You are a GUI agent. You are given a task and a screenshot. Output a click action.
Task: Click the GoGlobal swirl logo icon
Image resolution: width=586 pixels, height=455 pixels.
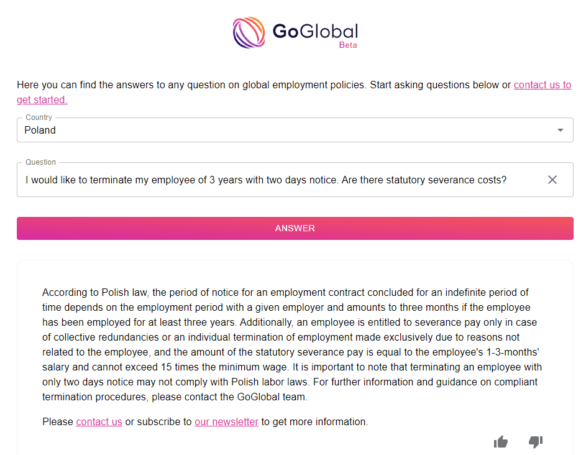[x=249, y=32]
